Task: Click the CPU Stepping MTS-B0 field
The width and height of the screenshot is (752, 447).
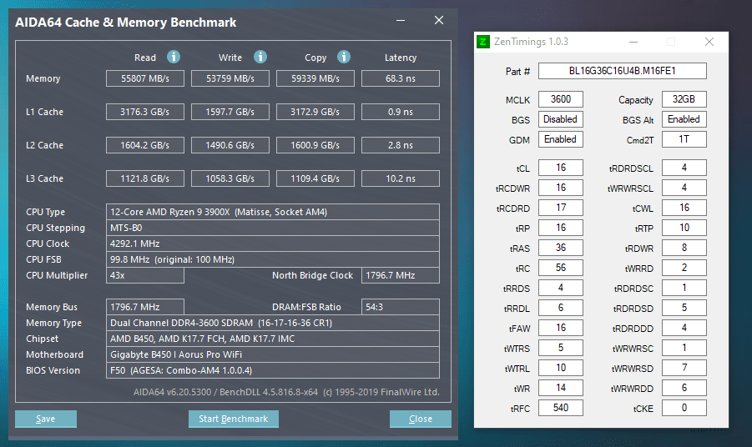Action: click(272, 228)
